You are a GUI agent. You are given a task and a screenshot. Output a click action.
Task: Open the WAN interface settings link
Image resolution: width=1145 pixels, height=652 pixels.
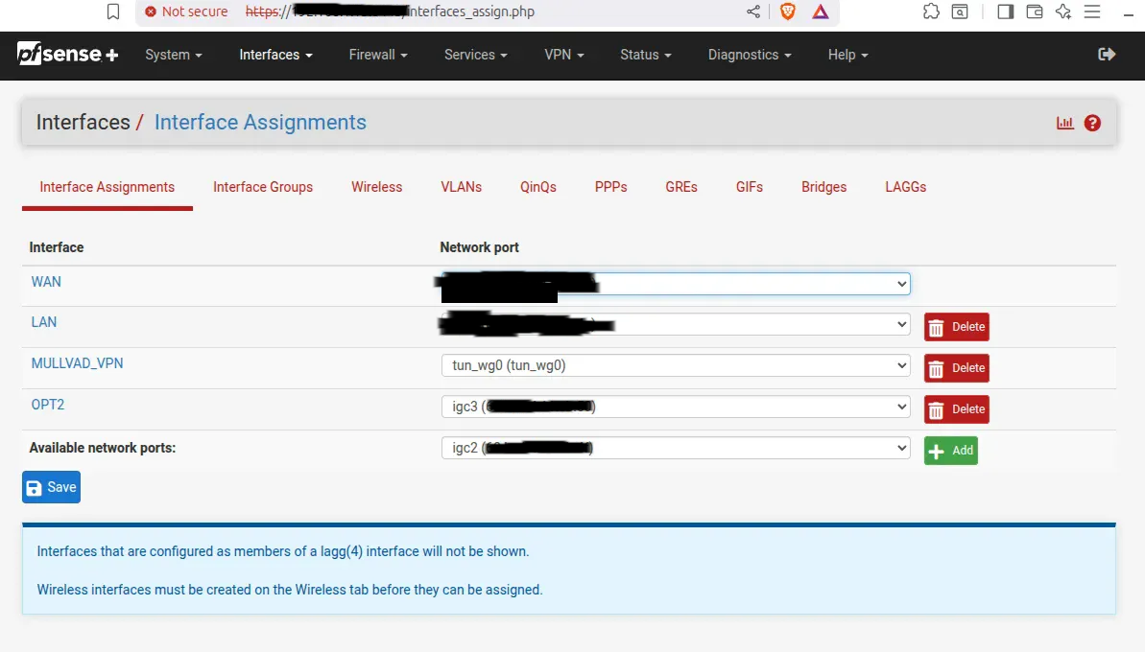pyautogui.click(x=46, y=281)
